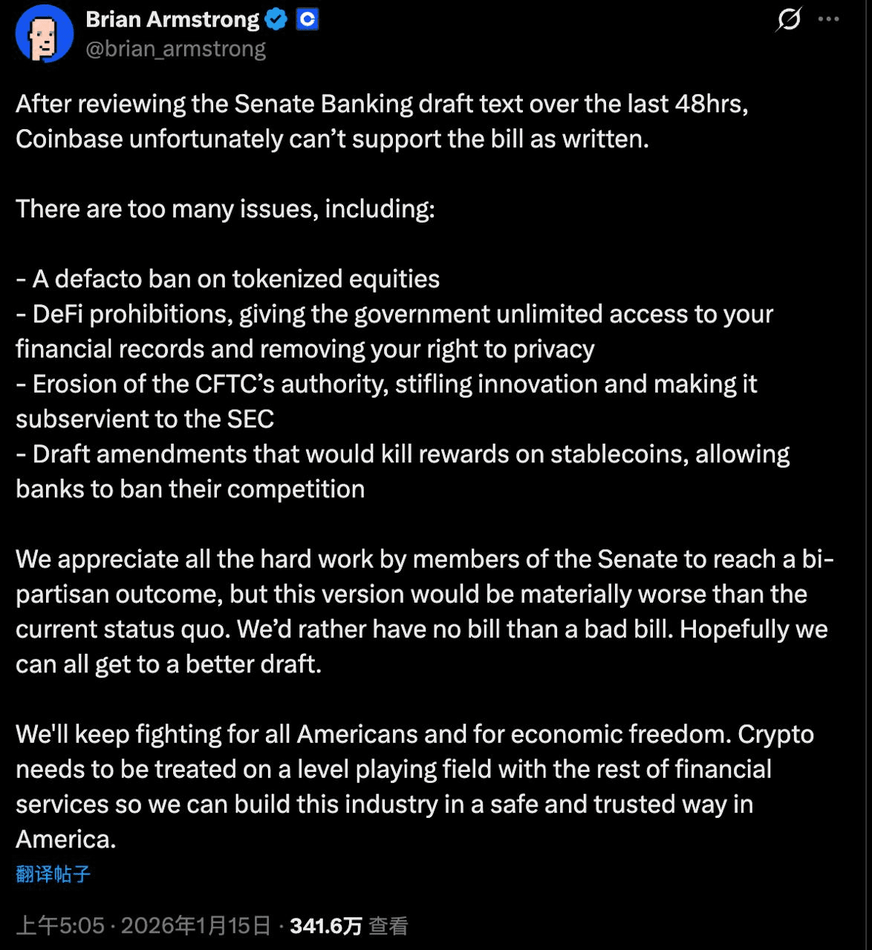This screenshot has height=950, width=872.
Task: Click the tokenized equities ban bullet
Action: point(228,279)
